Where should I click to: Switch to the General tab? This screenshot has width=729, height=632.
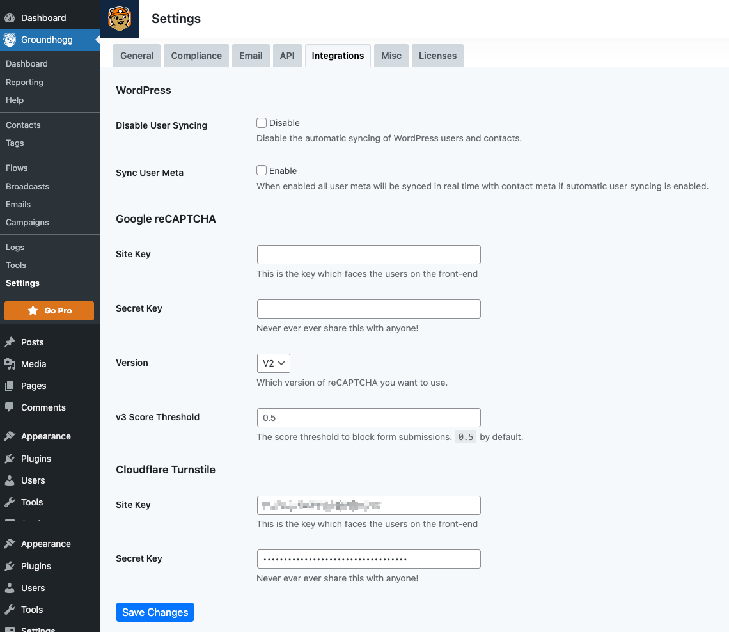pos(137,56)
